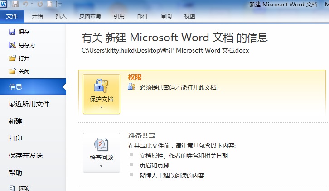Click heading 有关 新建 Microsoft Word 文档 的信息
This screenshot has width=329, height=191.
tap(174, 38)
